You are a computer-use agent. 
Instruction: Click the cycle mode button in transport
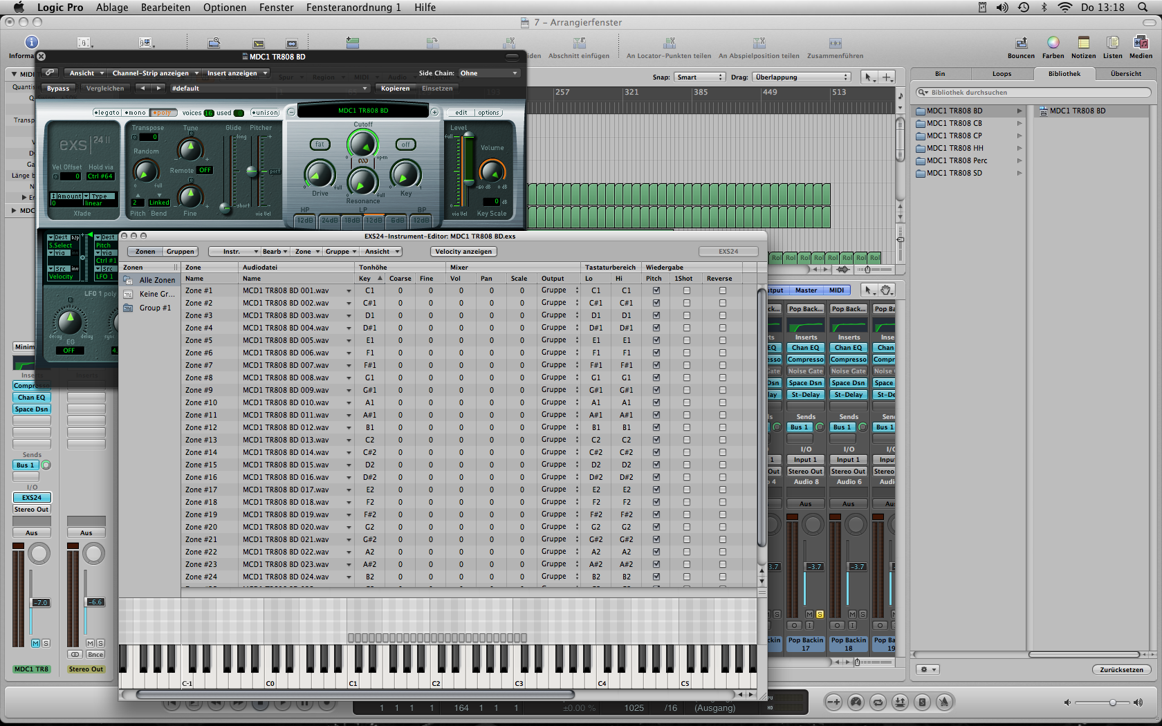[878, 702]
